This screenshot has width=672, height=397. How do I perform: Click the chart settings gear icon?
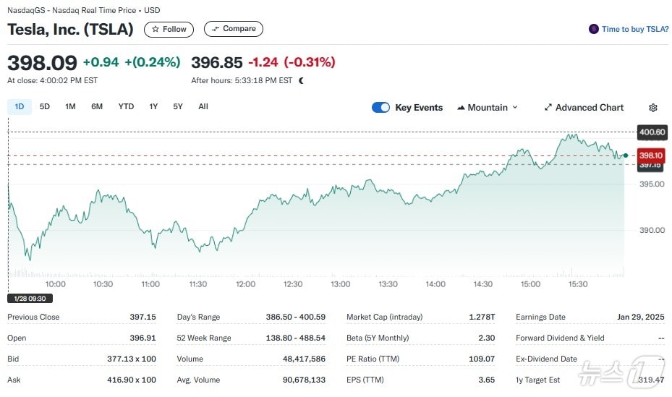coord(652,108)
